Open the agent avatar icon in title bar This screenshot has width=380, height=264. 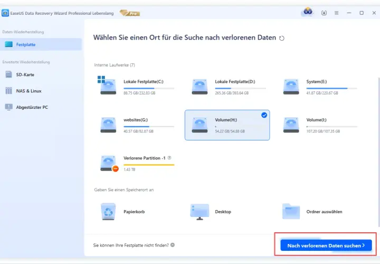308,11
